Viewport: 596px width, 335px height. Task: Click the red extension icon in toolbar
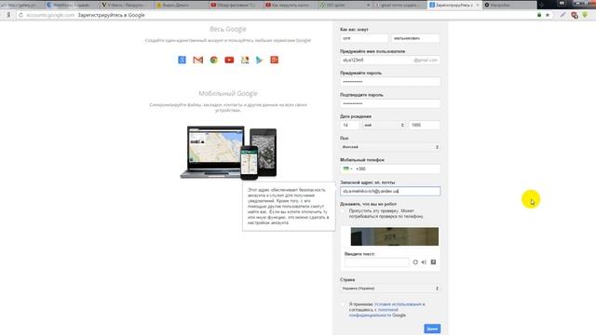click(x=575, y=15)
